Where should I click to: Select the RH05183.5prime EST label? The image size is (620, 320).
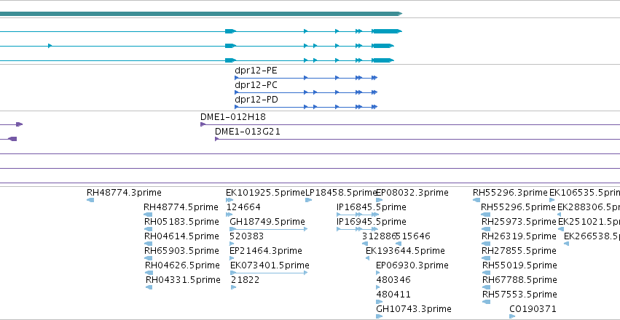pos(181,222)
